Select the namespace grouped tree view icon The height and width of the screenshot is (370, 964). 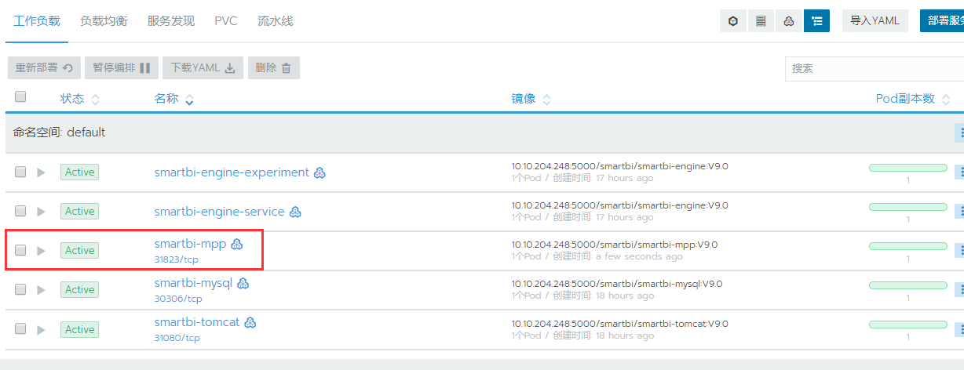(x=816, y=21)
